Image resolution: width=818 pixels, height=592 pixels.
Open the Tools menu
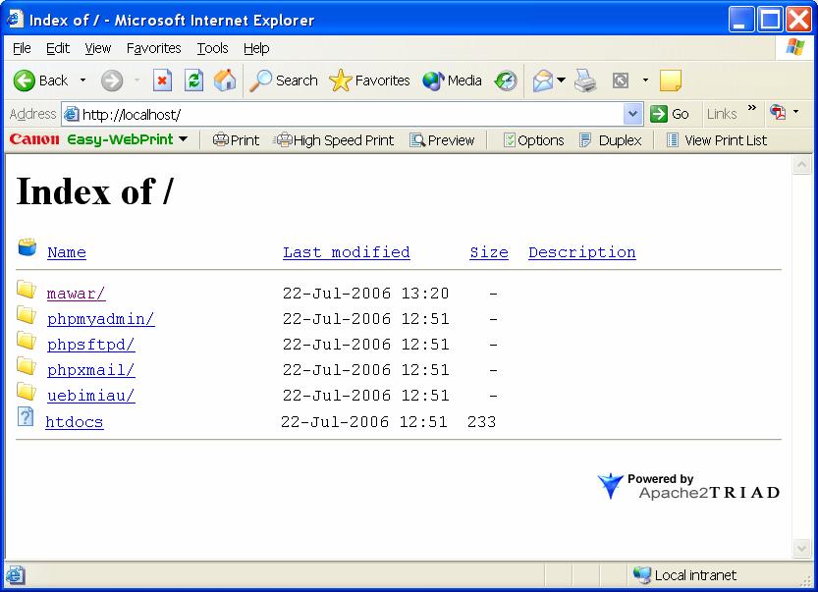[212, 48]
